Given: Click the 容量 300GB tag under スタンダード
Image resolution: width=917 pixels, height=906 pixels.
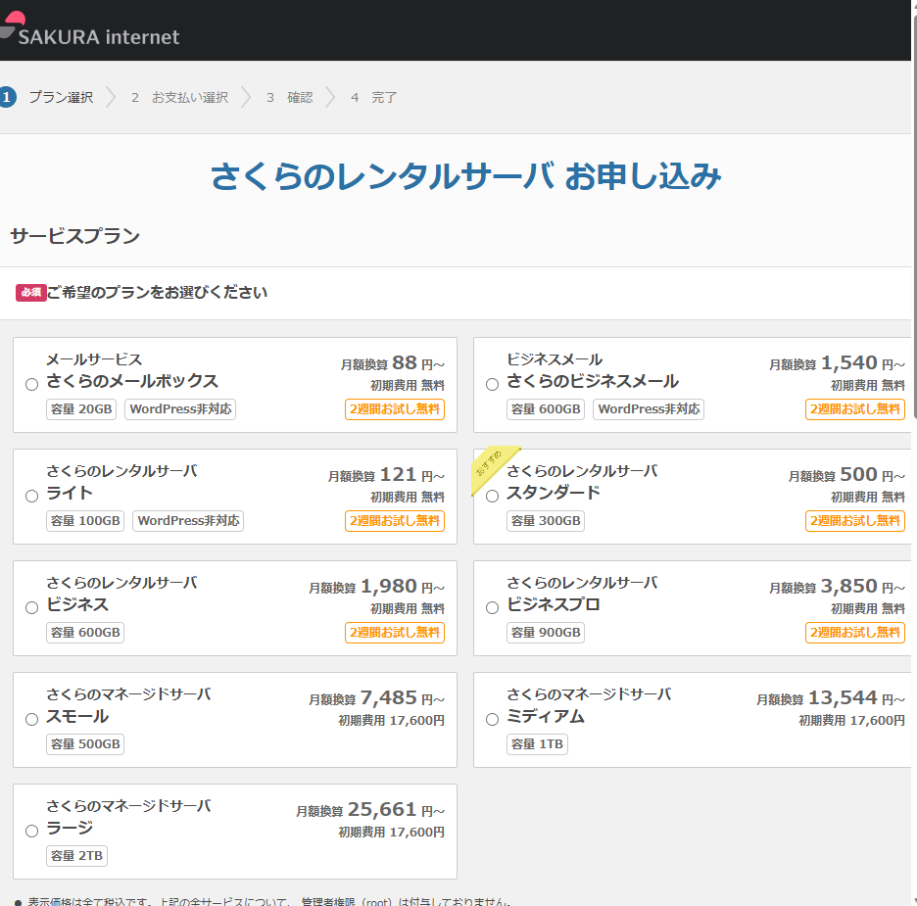Looking at the screenshot, I should (x=545, y=520).
